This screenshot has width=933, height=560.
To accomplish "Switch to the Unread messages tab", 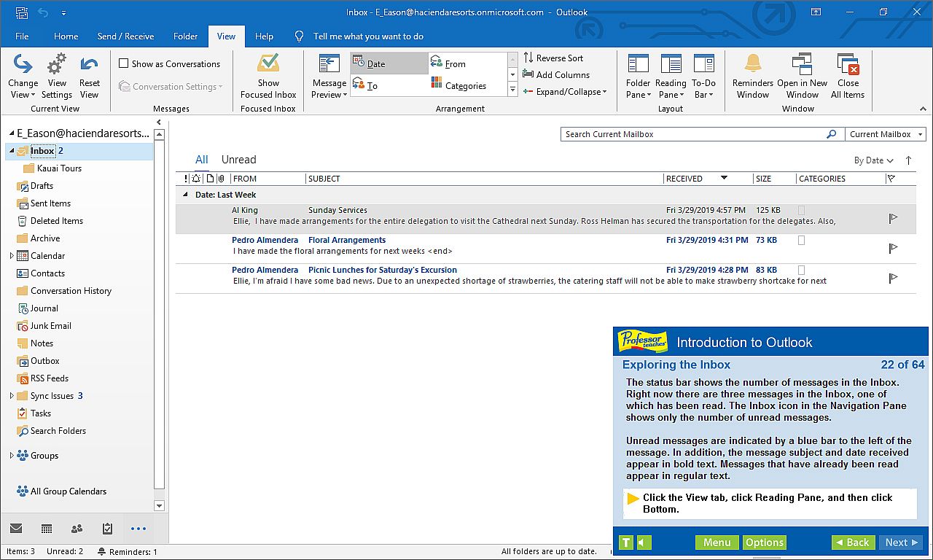I will click(238, 160).
